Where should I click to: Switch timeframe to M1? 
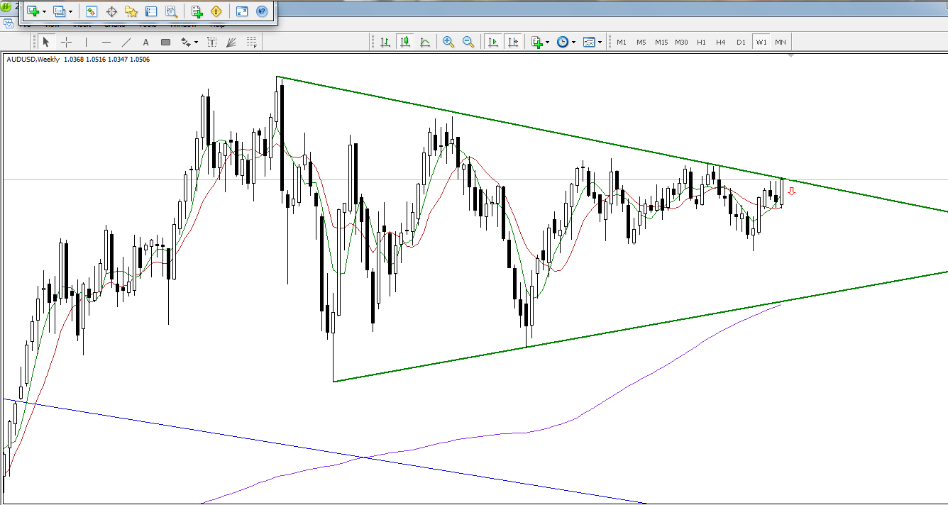pyautogui.click(x=622, y=43)
